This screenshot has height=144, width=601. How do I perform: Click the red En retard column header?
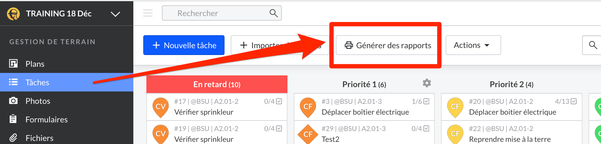pyautogui.click(x=217, y=84)
